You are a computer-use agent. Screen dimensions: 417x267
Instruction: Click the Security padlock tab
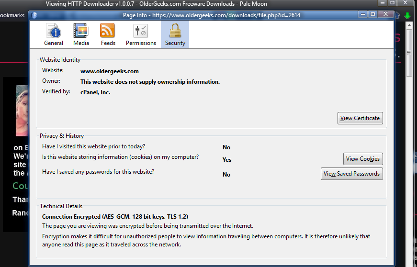[175, 35]
